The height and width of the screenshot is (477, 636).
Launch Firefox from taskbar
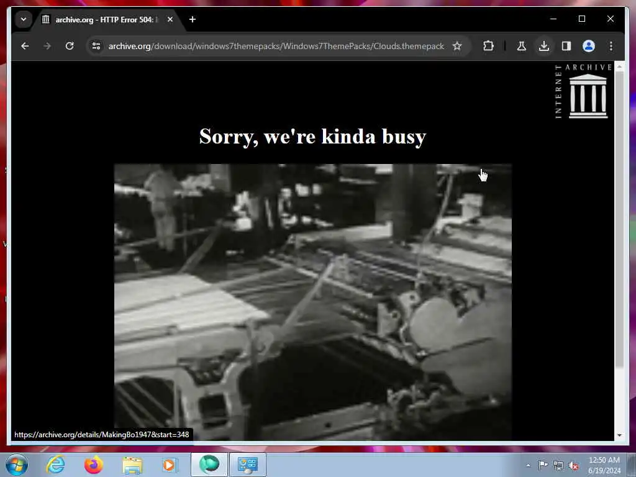click(94, 465)
